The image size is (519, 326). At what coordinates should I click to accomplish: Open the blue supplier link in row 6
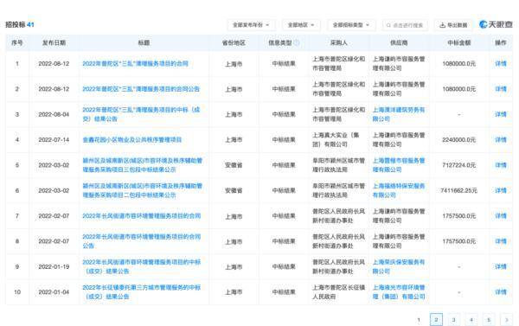click(399, 190)
